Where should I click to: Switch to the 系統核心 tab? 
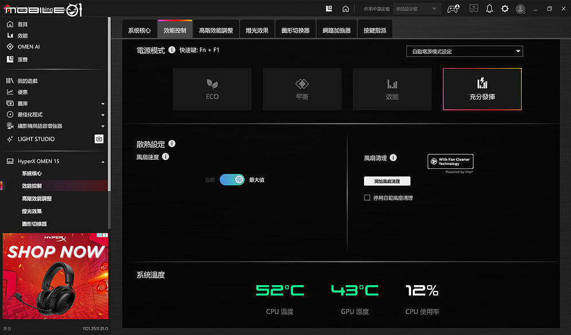click(x=139, y=30)
